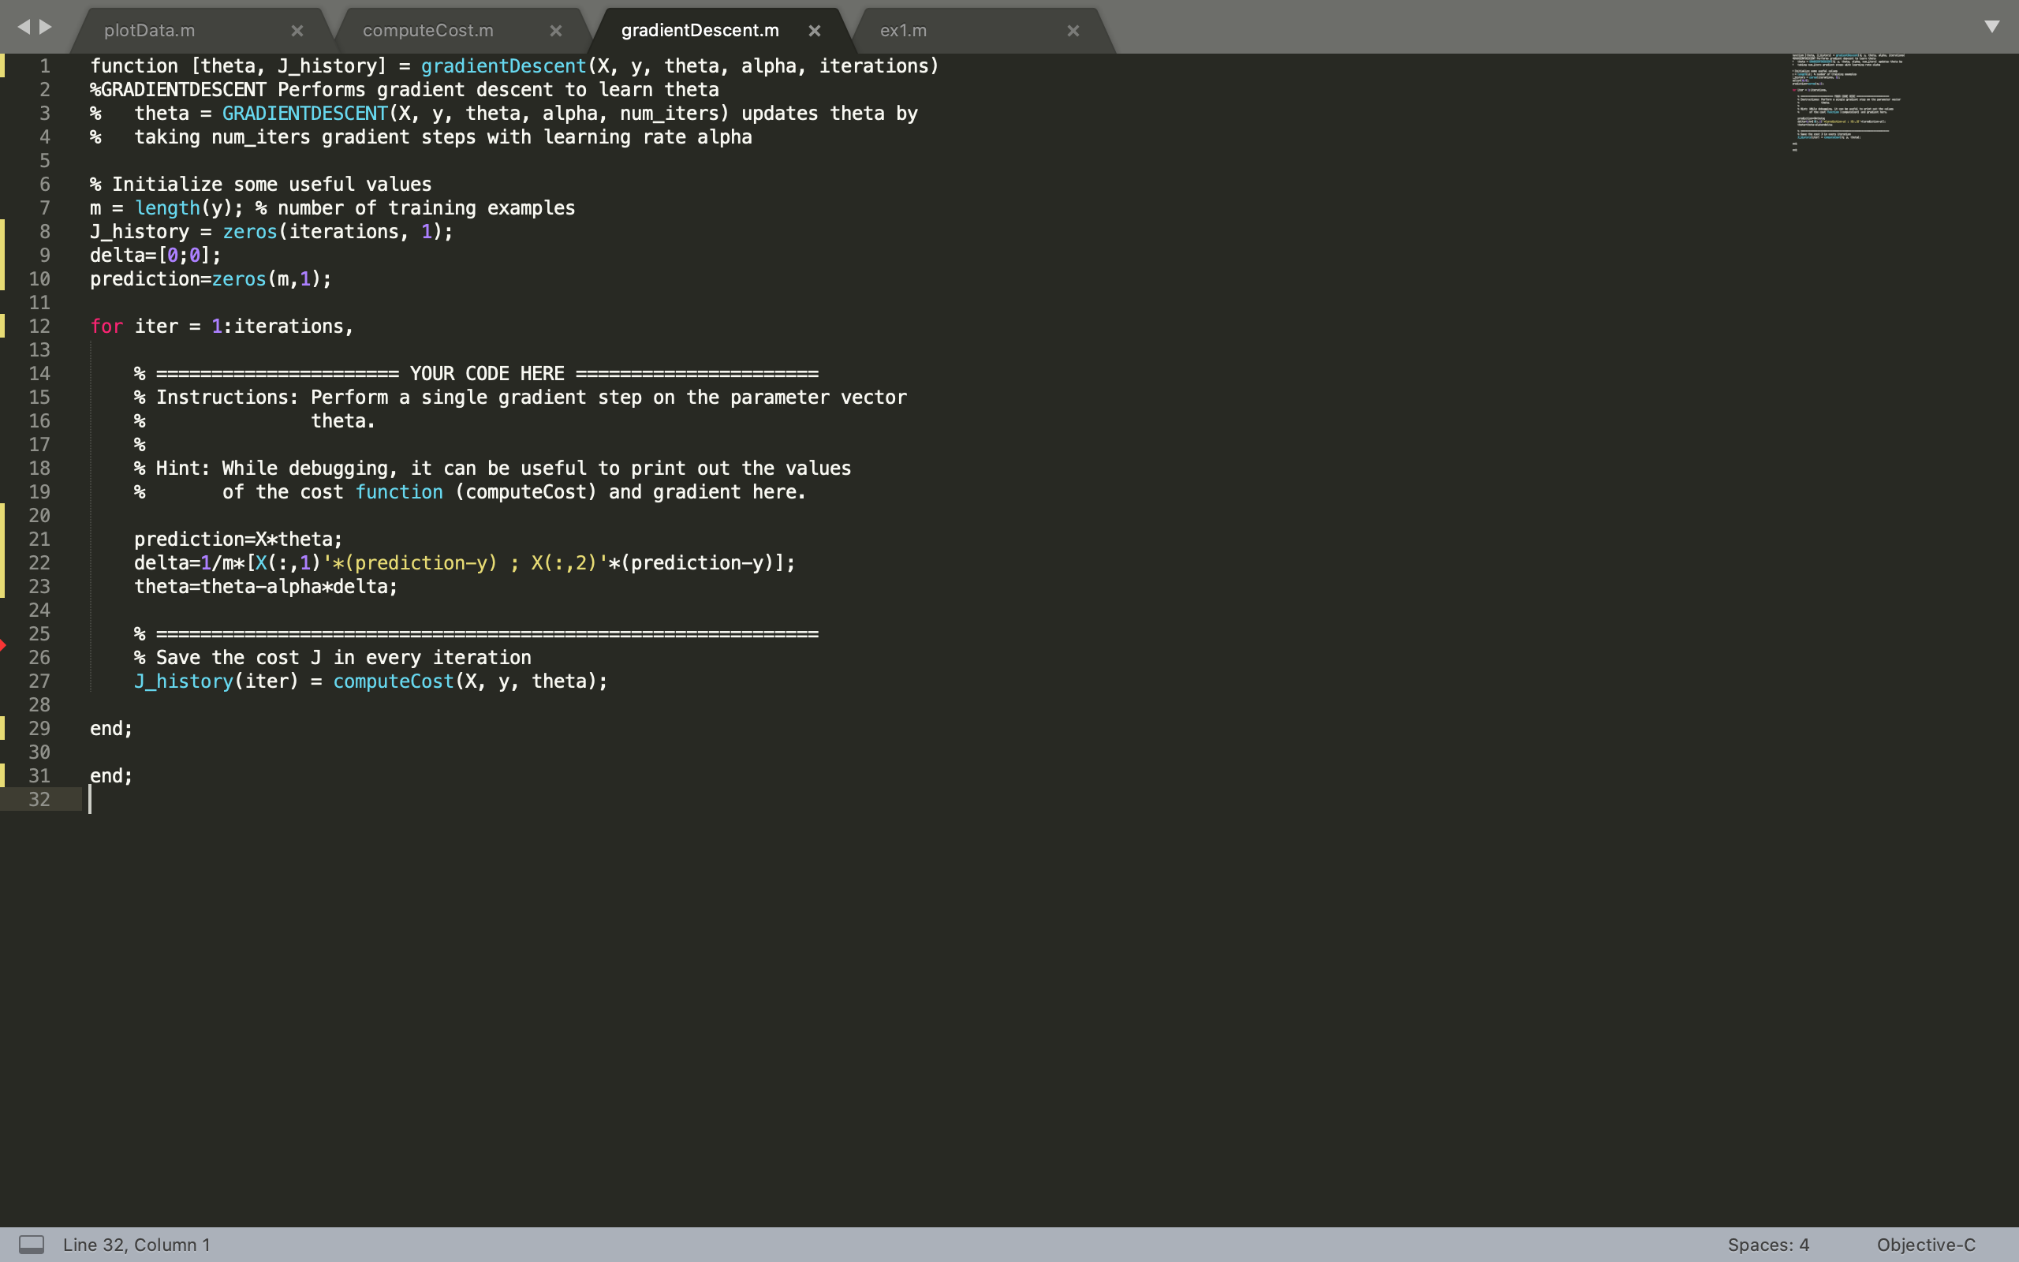Click 'length' function on line 7
The height and width of the screenshot is (1262, 2019).
tap(167, 207)
